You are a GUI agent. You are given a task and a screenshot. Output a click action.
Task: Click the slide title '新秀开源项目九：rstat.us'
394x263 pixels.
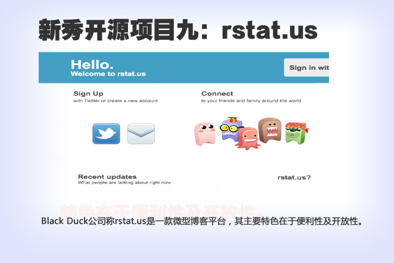178,30
